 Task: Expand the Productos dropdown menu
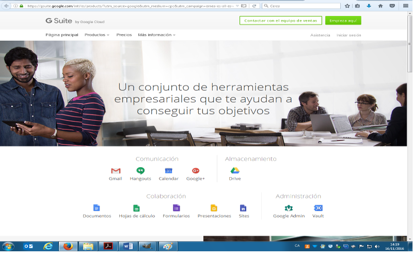point(97,35)
